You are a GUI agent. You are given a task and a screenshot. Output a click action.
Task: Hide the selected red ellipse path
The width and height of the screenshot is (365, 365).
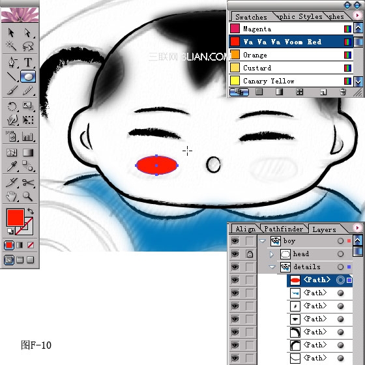(x=235, y=280)
